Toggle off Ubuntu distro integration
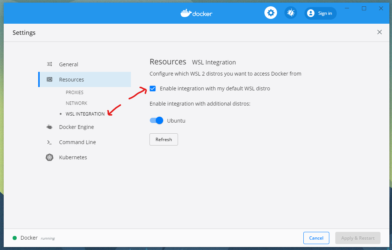 [x=157, y=120]
